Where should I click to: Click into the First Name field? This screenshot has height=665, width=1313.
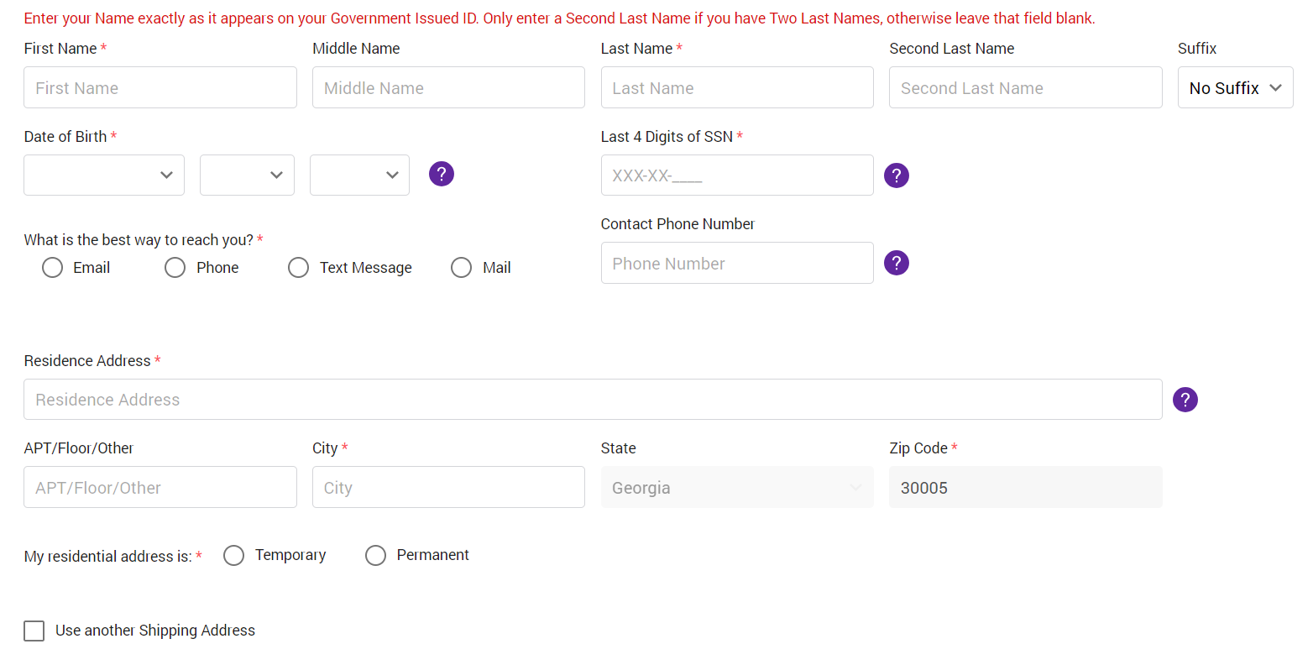coord(160,87)
